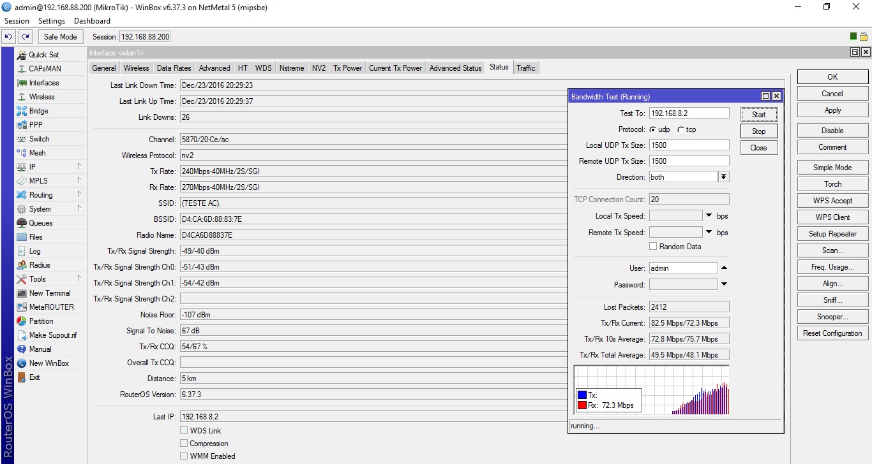The height and width of the screenshot is (464, 872).
Task: Toggle the Safe Mode button
Action: coord(60,37)
